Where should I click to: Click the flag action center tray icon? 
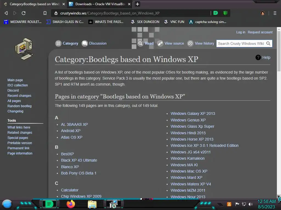(237, 204)
